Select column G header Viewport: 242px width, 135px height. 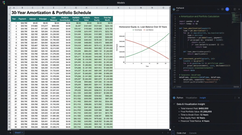click(76, 8)
